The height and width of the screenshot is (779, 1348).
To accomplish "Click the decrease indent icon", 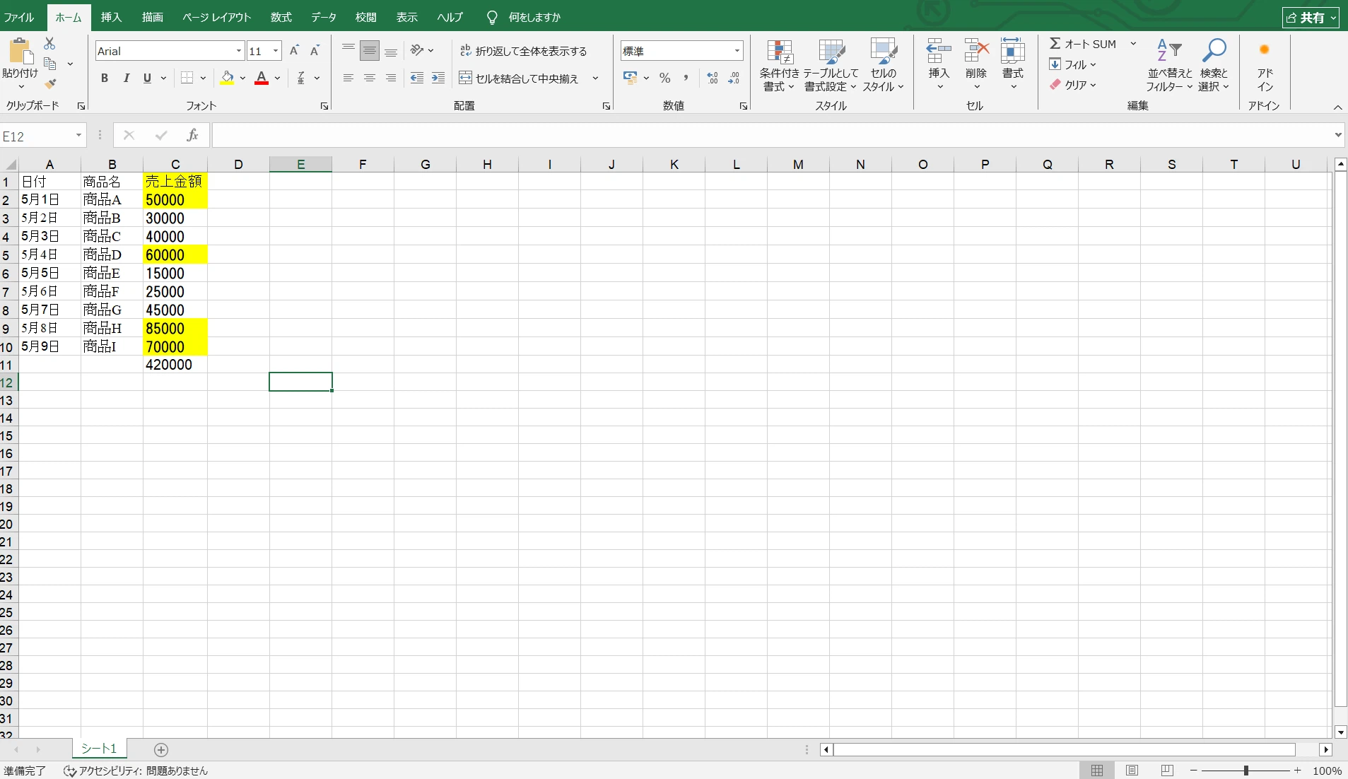I will pyautogui.click(x=417, y=78).
